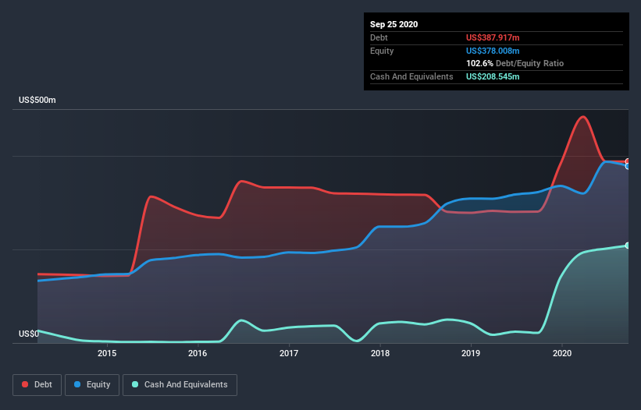Viewport: 641px width, 410px height.
Task: Toggle the Equity legend button
Action: (92, 385)
